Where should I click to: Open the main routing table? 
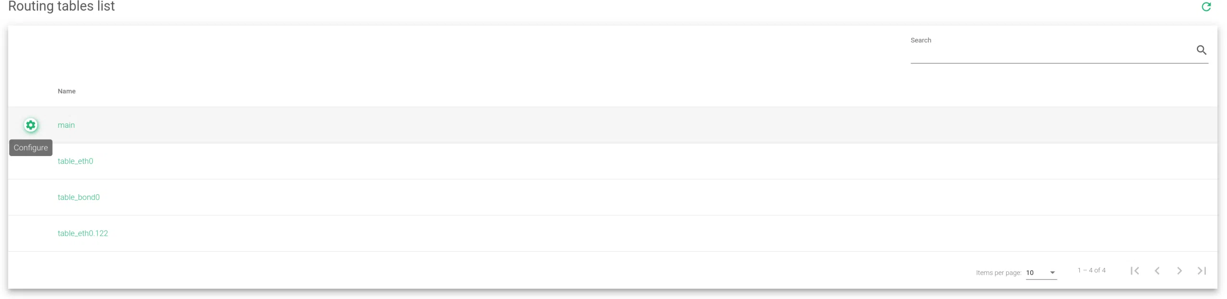tap(66, 125)
